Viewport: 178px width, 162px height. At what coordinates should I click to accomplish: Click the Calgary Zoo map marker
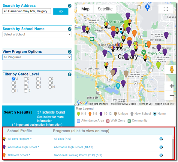(x=144, y=52)
